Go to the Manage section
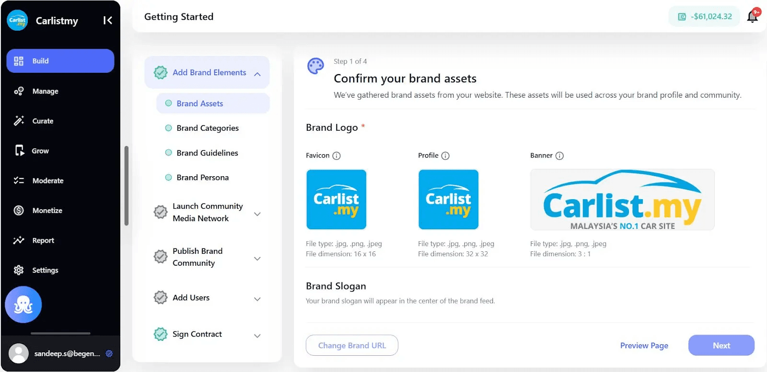 tap(46, 91)
